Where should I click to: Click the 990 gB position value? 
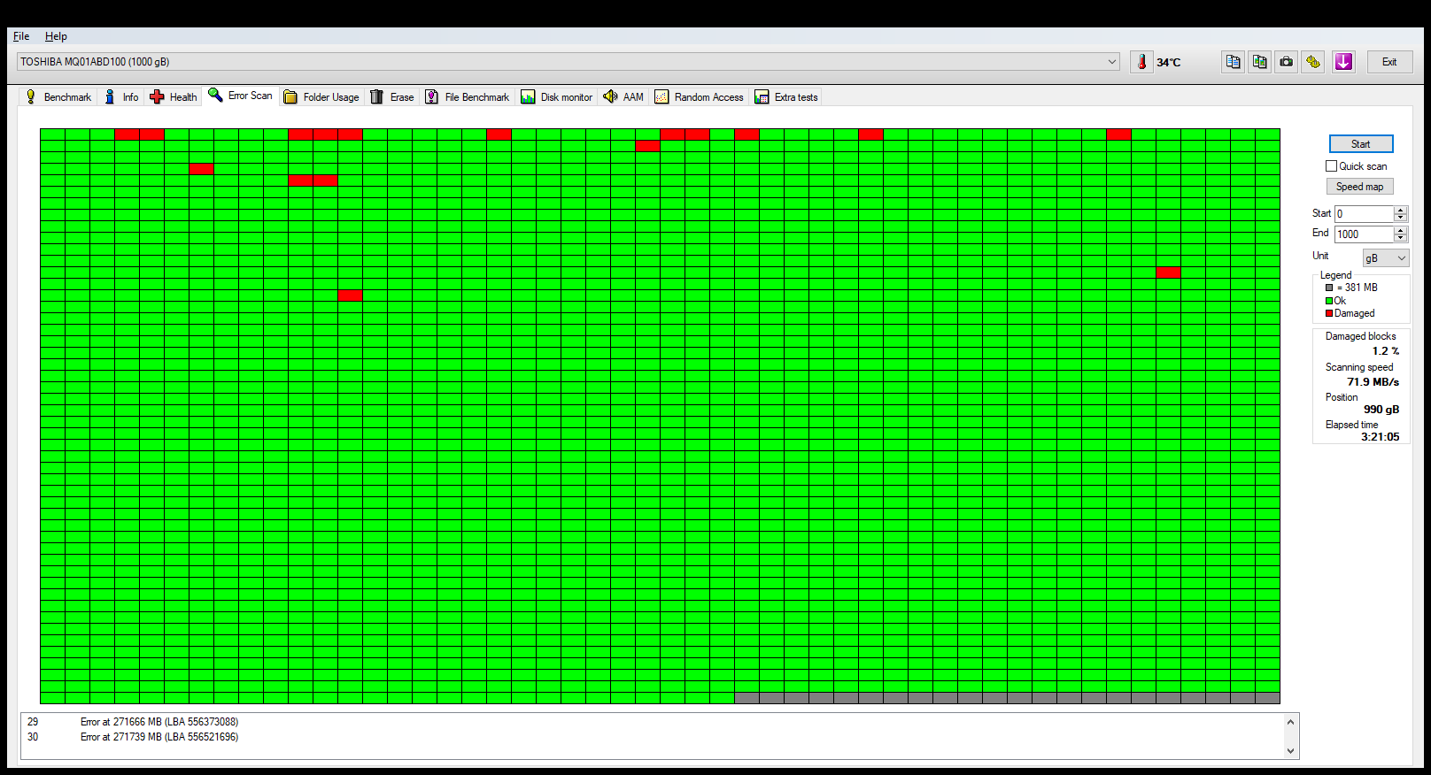click(1381, 410)
